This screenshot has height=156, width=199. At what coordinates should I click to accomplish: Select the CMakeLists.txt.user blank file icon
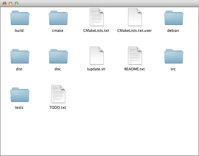(135, 17)
